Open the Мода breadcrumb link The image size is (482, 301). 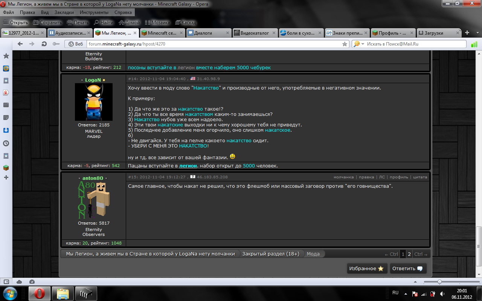(x=313, y=254)
